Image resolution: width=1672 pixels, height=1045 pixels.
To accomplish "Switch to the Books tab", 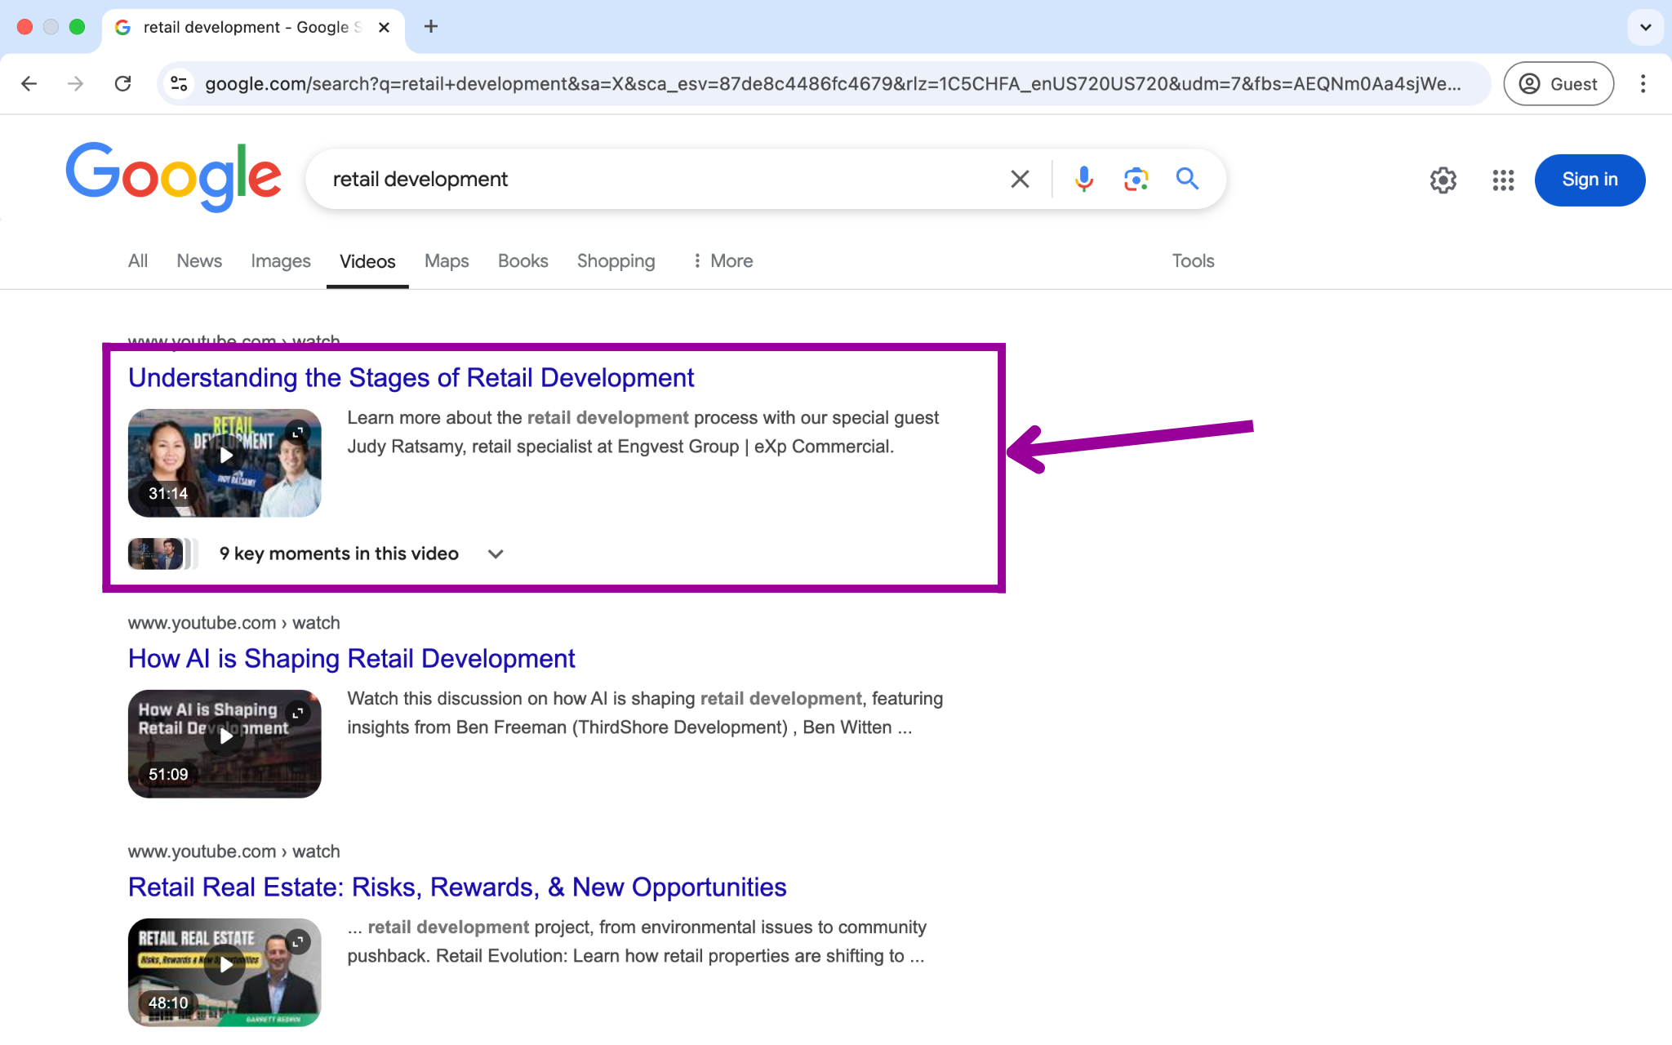I will point(523,261).
